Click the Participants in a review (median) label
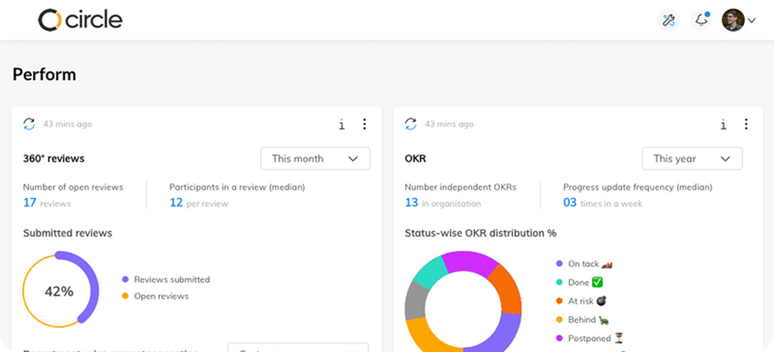Screen dimensions: 774x352 pos(237,187)
